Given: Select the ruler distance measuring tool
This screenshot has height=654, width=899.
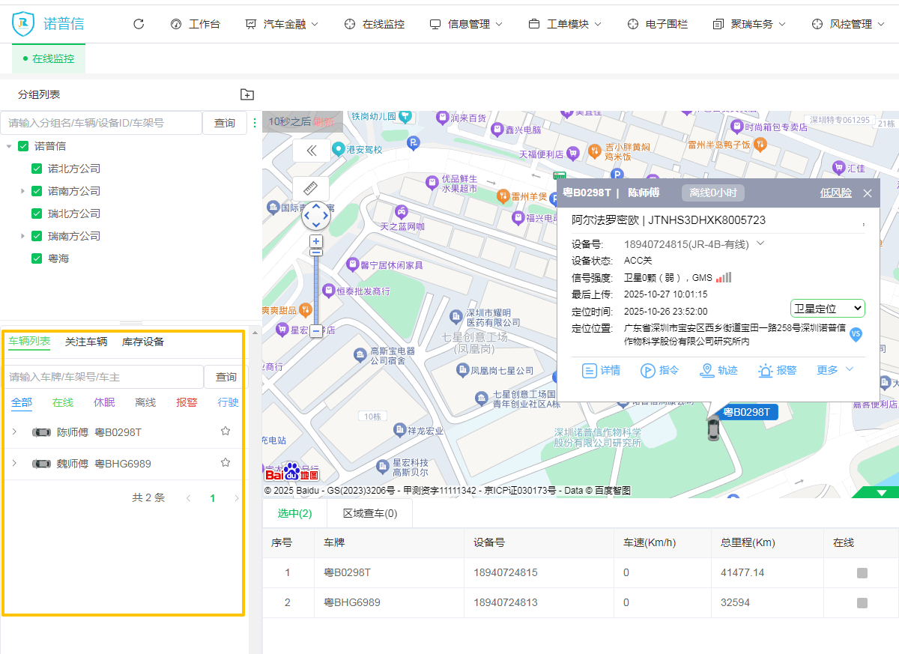Looking at the screenshot, I should [312, 188].
